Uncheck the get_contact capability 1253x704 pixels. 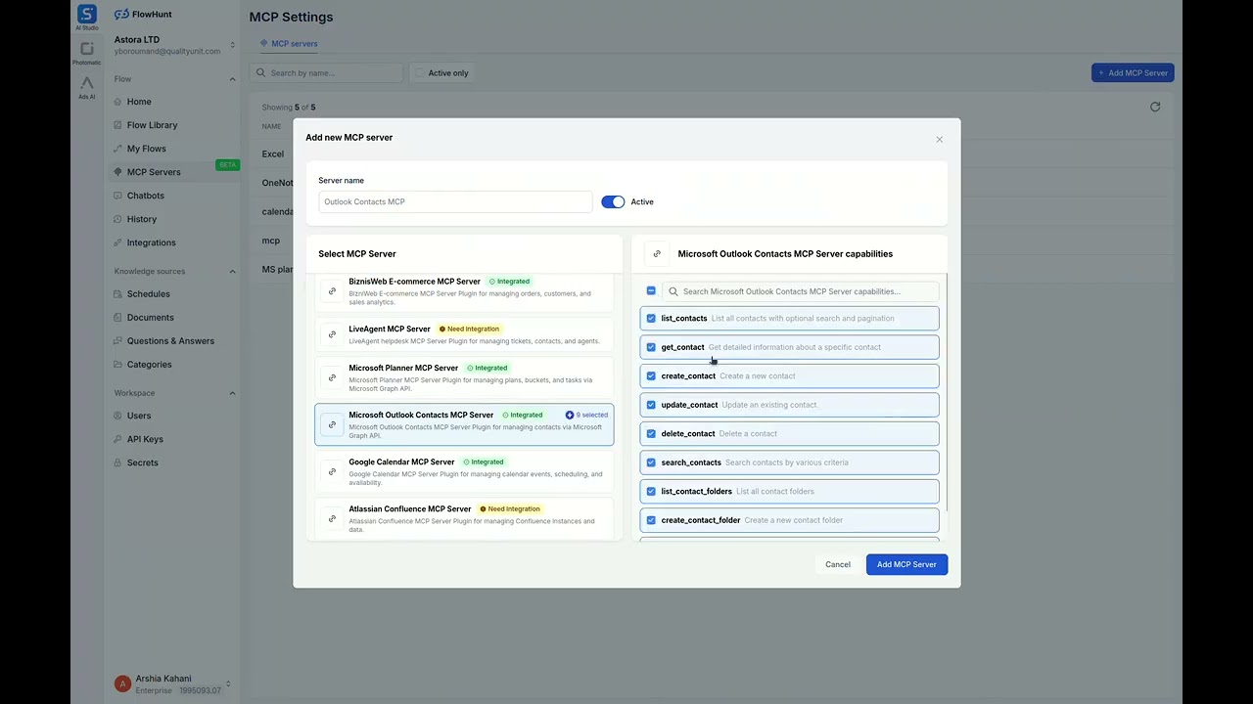click(651, 347)
